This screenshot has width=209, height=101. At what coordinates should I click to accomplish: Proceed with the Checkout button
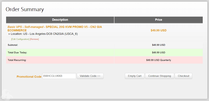184,76
